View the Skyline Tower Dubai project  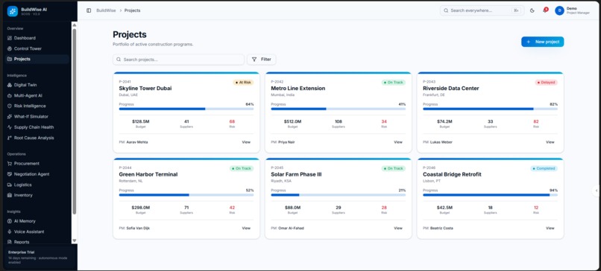point(246,142)
